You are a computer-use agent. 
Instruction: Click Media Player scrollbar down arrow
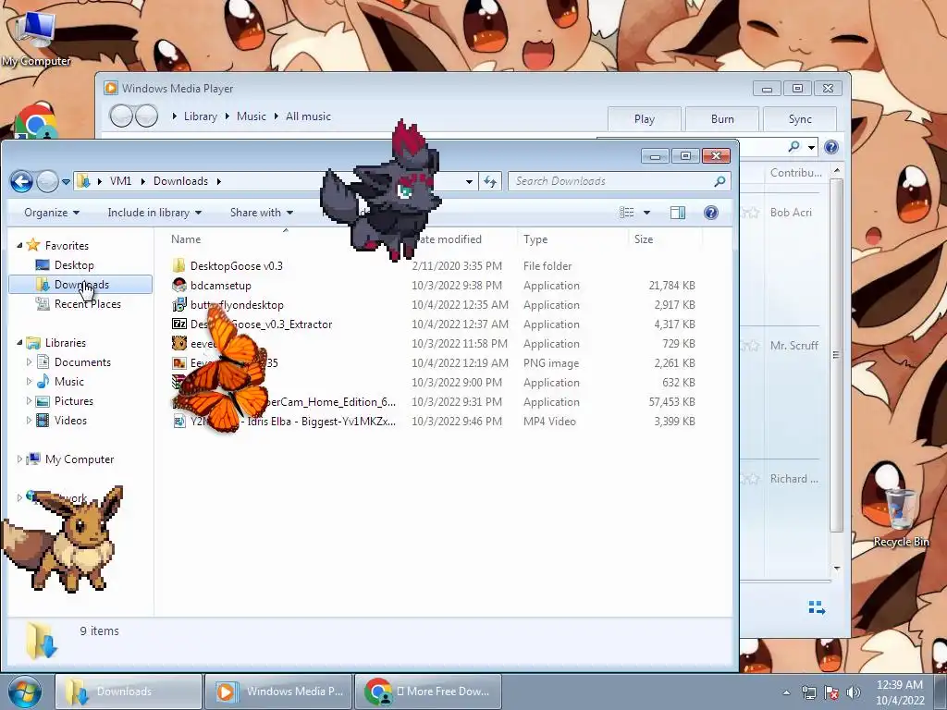836,569
